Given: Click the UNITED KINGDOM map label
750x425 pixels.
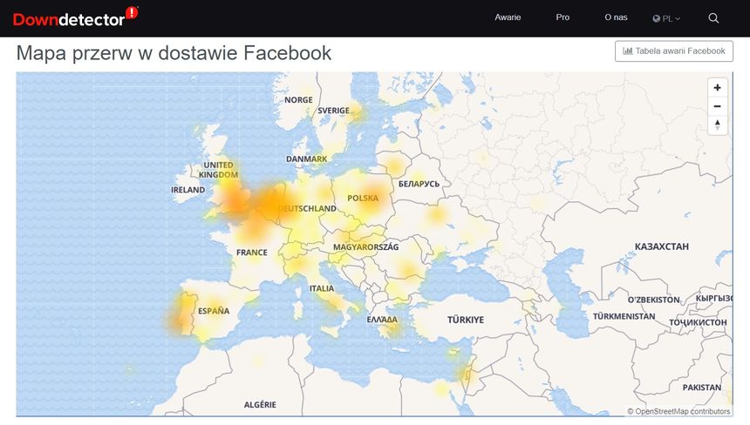Looking at the screenshot, I should (218, 170).
